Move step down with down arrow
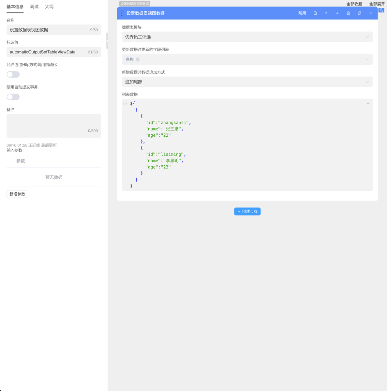The image size is (387, 391). 337,13
